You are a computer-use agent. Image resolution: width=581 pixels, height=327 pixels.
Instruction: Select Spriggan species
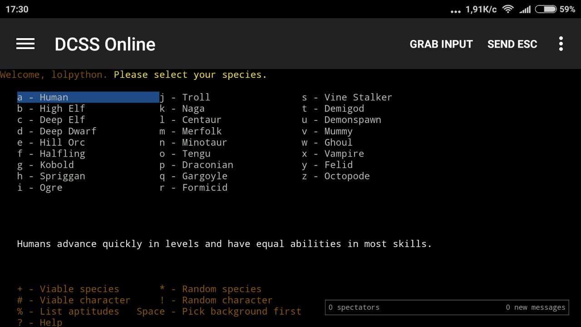click(51, 176)
